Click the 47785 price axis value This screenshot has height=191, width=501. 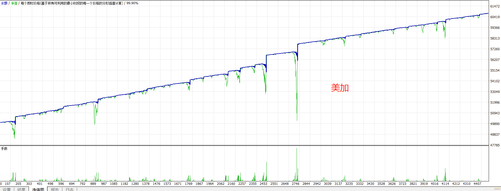(495, 145)
